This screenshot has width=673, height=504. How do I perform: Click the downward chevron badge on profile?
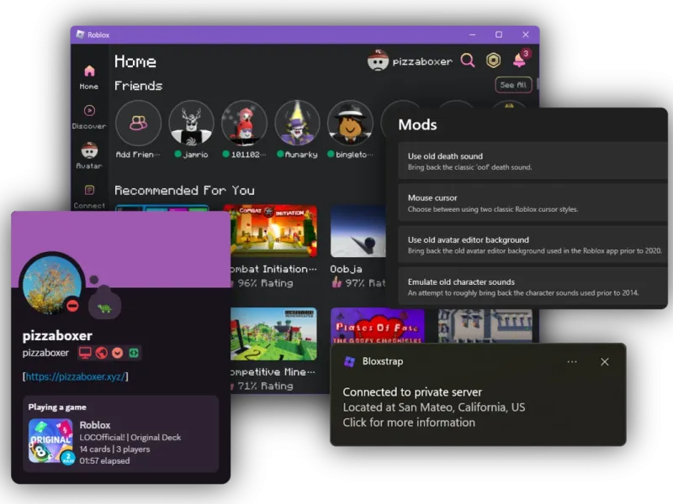(118, 353)
